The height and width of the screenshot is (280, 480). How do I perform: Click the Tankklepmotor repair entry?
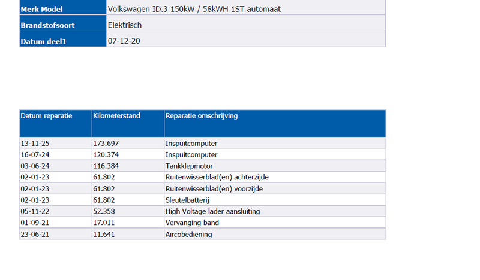pos(189,166)
